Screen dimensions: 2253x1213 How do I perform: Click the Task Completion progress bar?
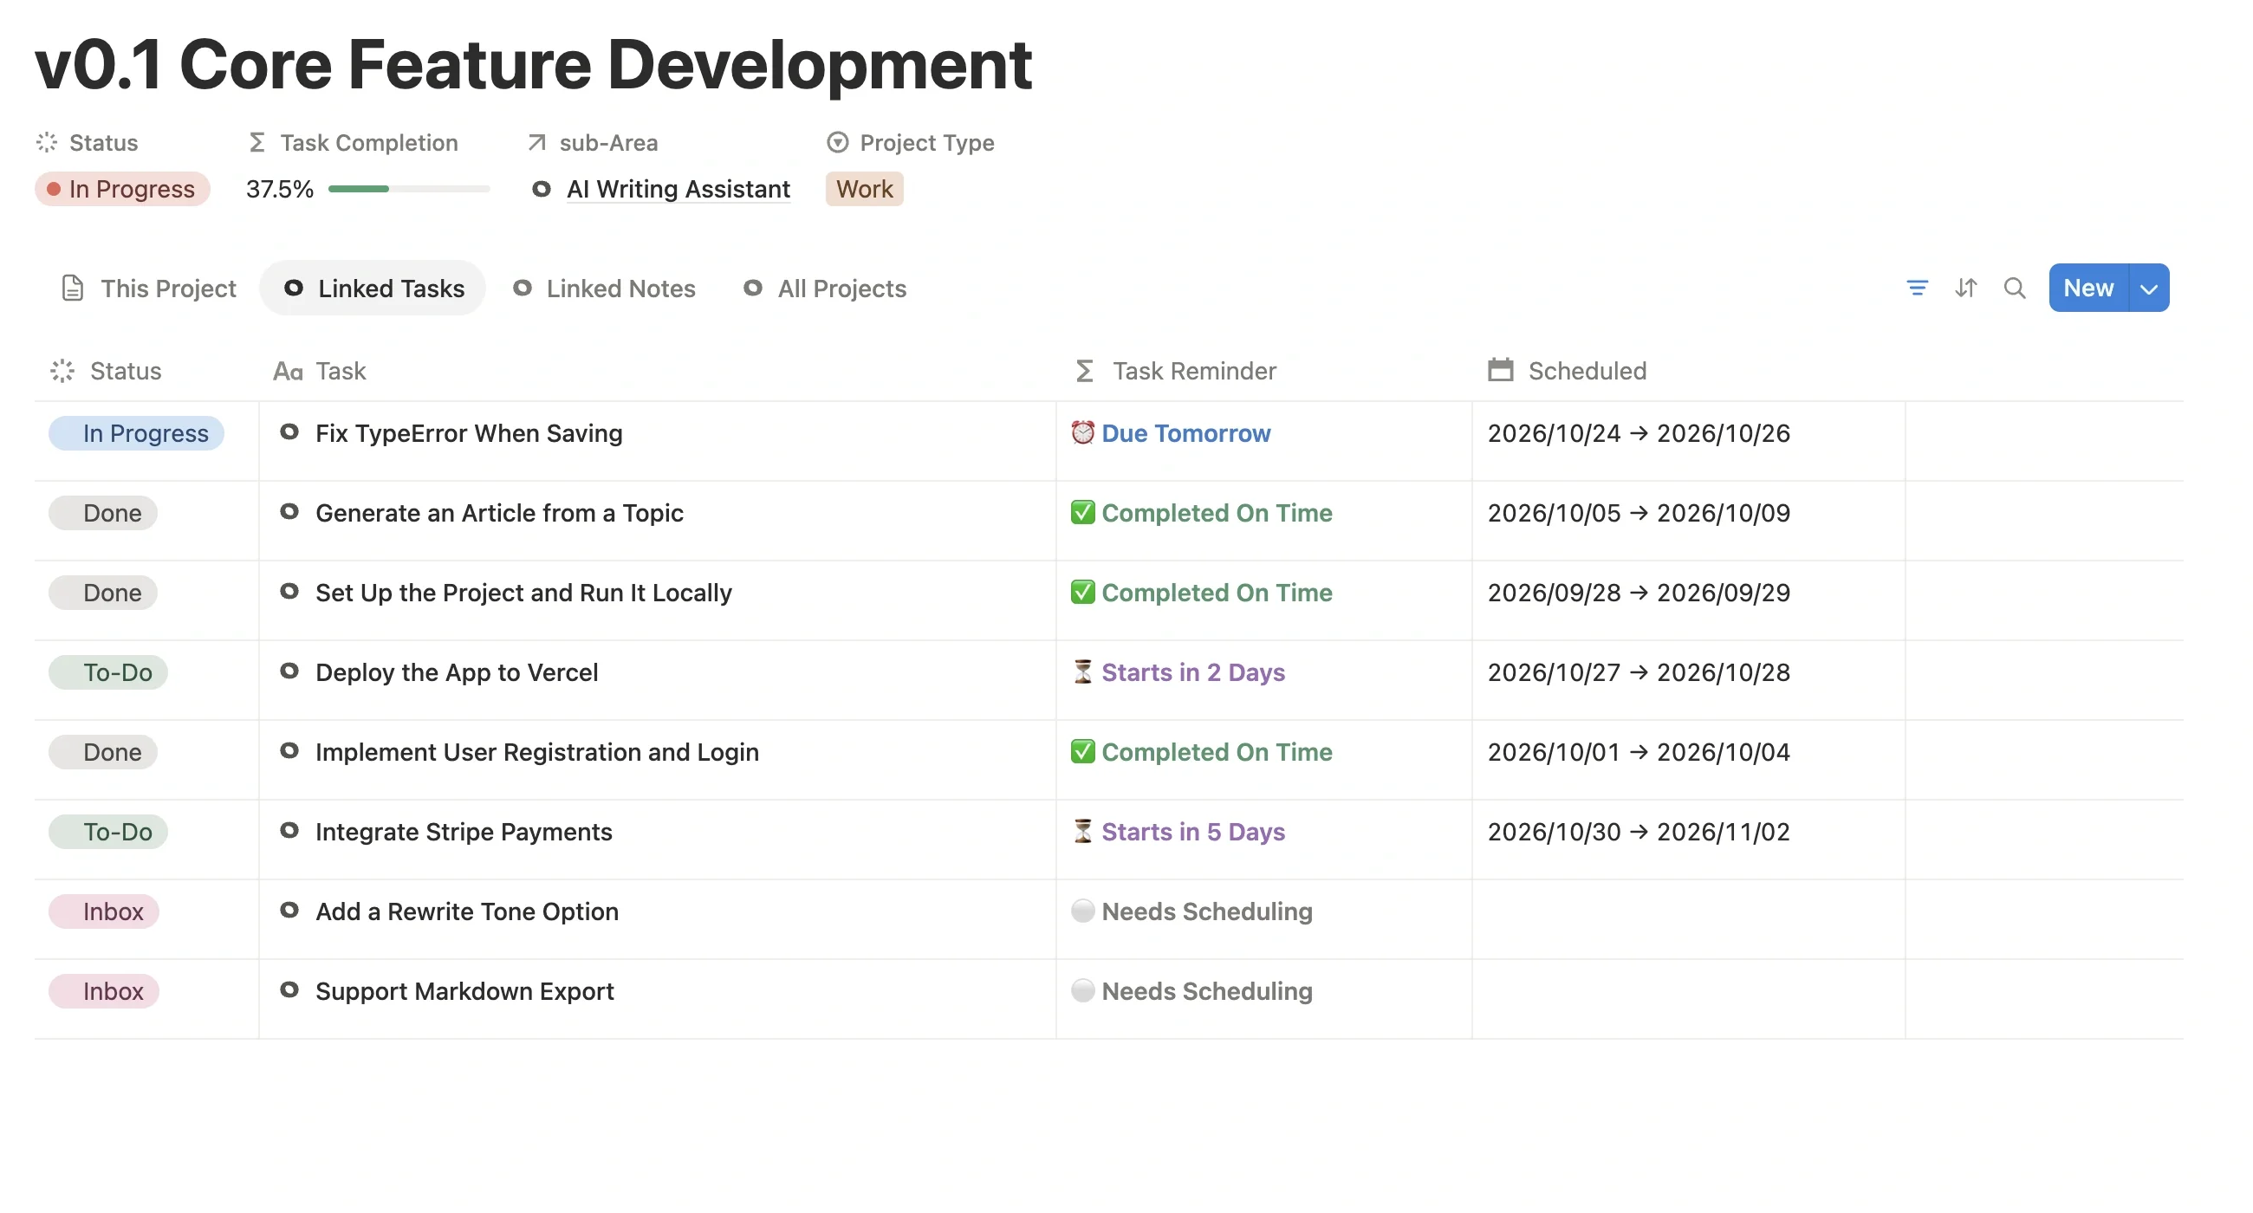pyautogui.click(x=409, y=189)
